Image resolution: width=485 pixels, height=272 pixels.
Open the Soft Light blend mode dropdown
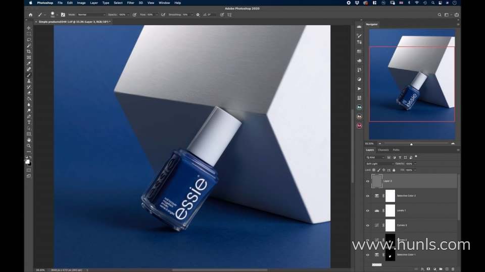pos(379,164)
